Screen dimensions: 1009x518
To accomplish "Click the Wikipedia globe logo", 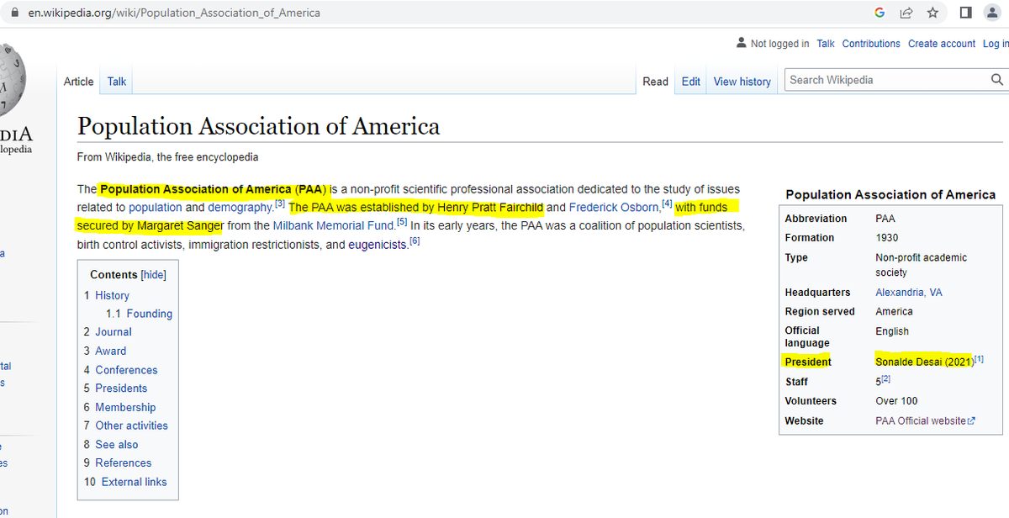I will [x=12, y=78].
